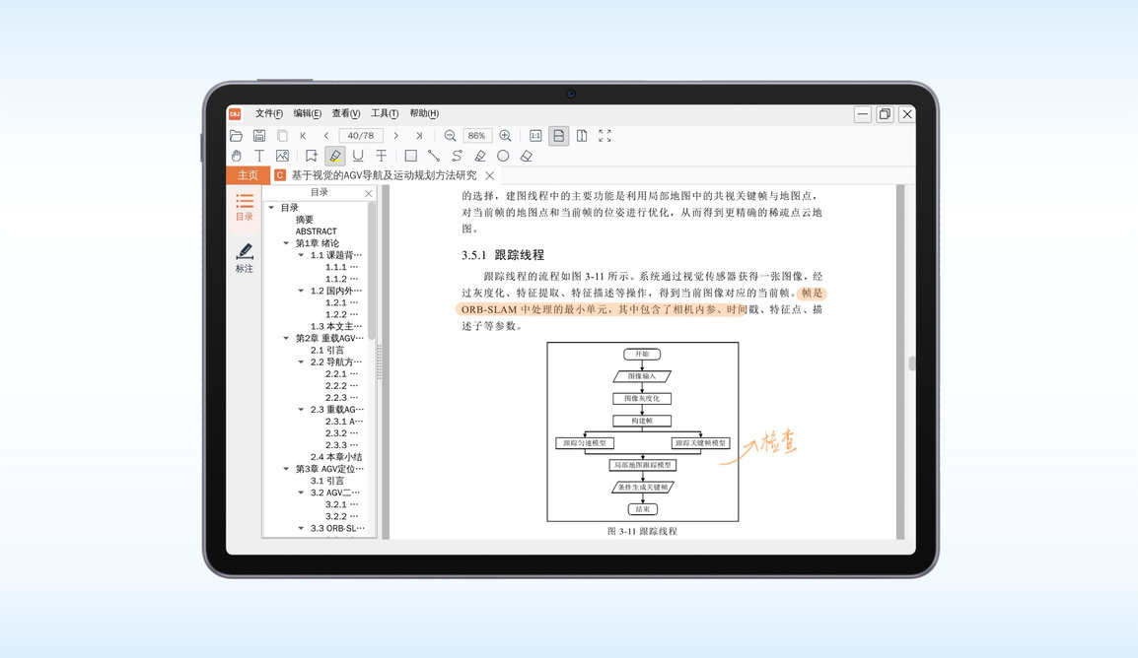Click the zoom-in magnifier icon

(x=505, y=136)
